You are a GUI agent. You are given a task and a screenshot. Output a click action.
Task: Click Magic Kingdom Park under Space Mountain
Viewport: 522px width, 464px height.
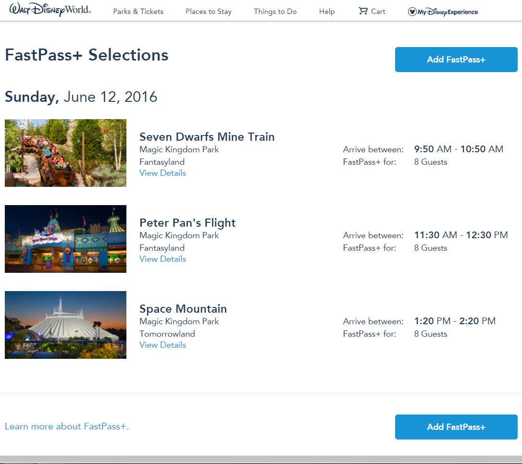tap(179, 321)
